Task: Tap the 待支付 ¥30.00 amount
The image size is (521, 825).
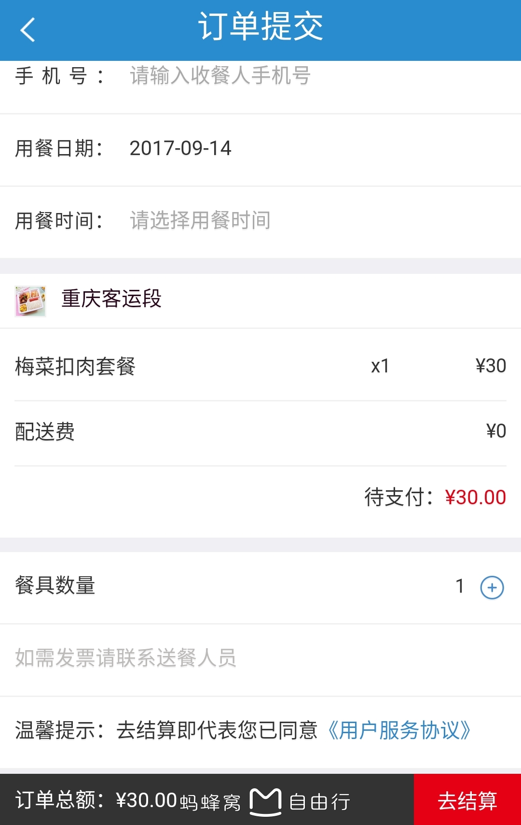Action: [475, 497]
